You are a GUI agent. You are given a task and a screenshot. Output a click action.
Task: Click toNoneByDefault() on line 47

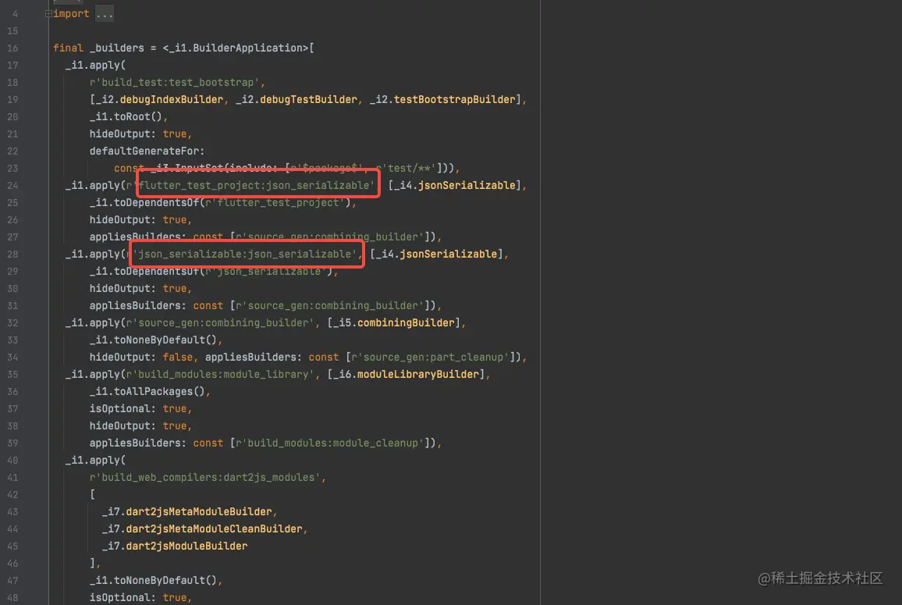[x=165, y=580]
